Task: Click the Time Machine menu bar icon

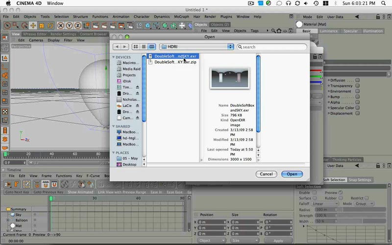Action: 316,3
